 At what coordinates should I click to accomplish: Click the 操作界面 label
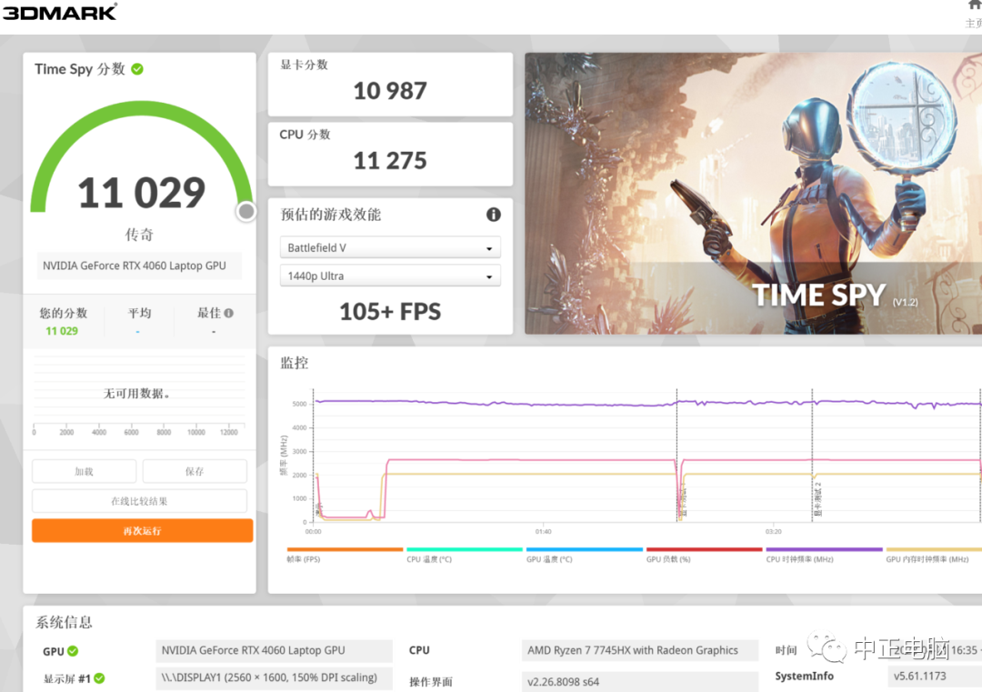click(x=431, y=682)
